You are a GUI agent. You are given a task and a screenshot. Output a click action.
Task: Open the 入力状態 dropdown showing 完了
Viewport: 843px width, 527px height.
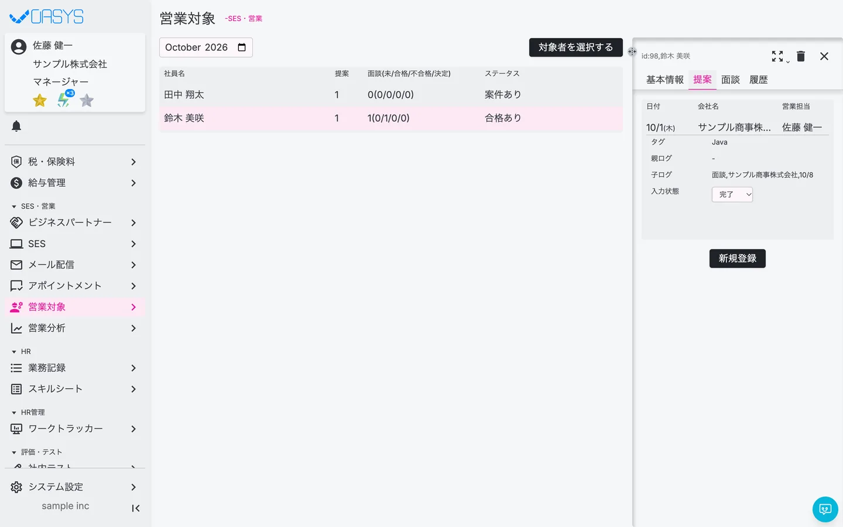[732, 194]
